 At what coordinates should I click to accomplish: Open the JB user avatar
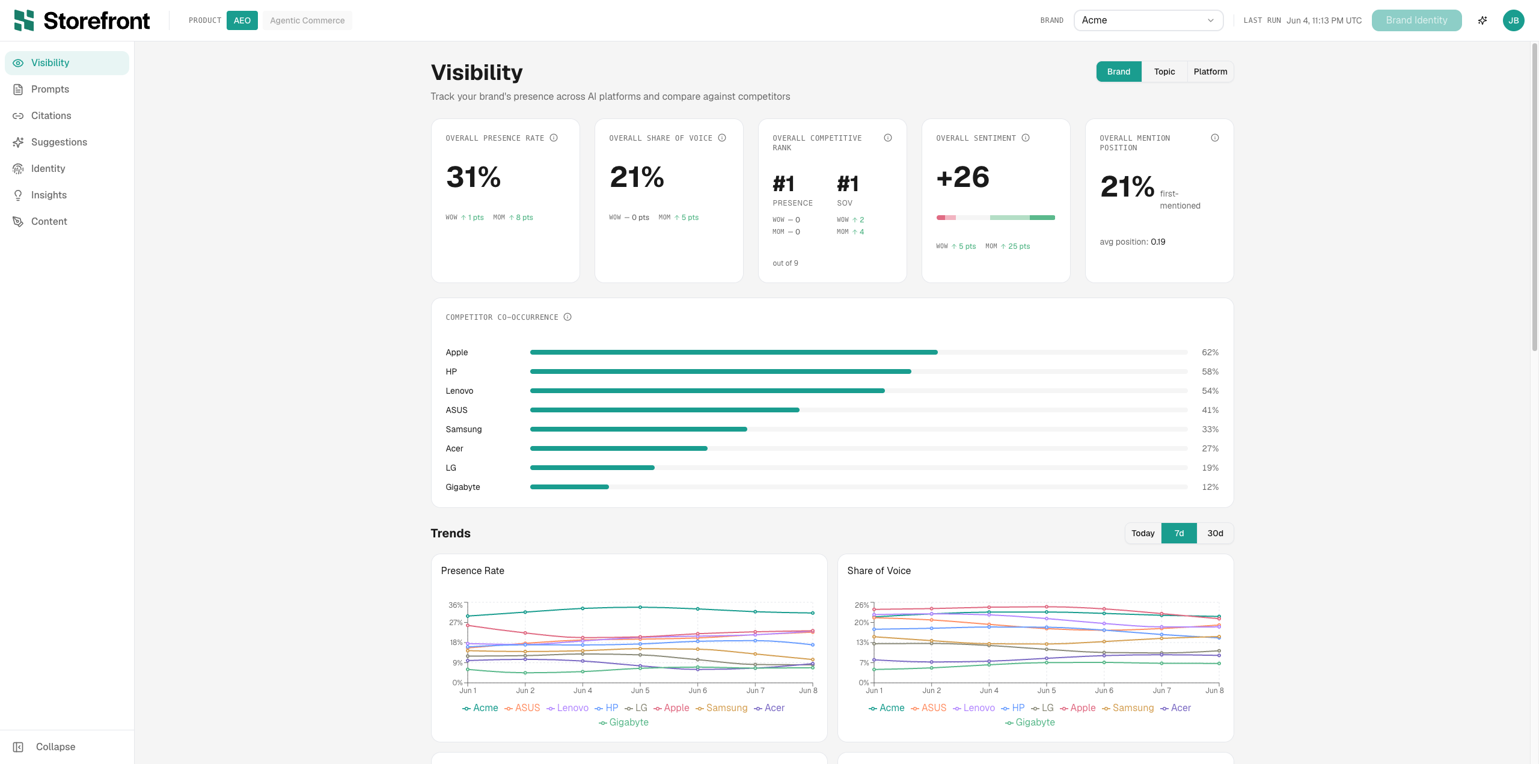click(1513, 20)
